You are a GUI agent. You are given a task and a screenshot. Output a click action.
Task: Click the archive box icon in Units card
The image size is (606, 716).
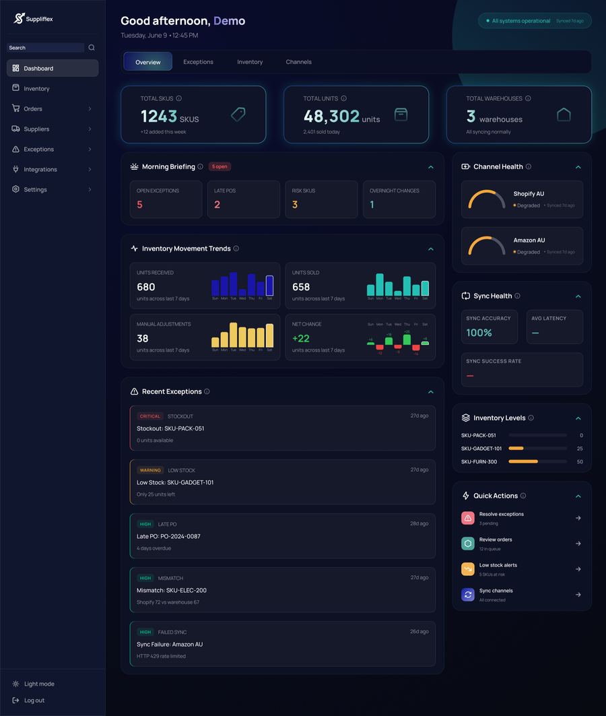(x=401, y=114)
